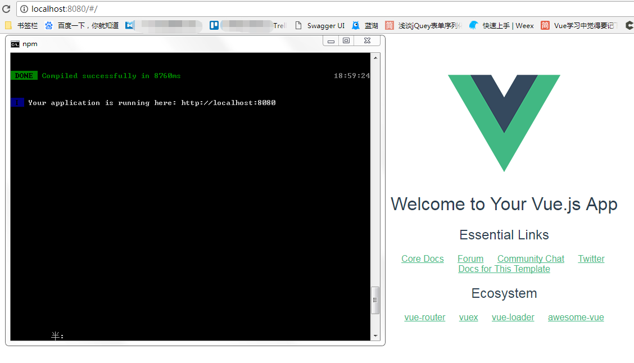Click the npm console window's cmd icon

(x=15, y=44)
